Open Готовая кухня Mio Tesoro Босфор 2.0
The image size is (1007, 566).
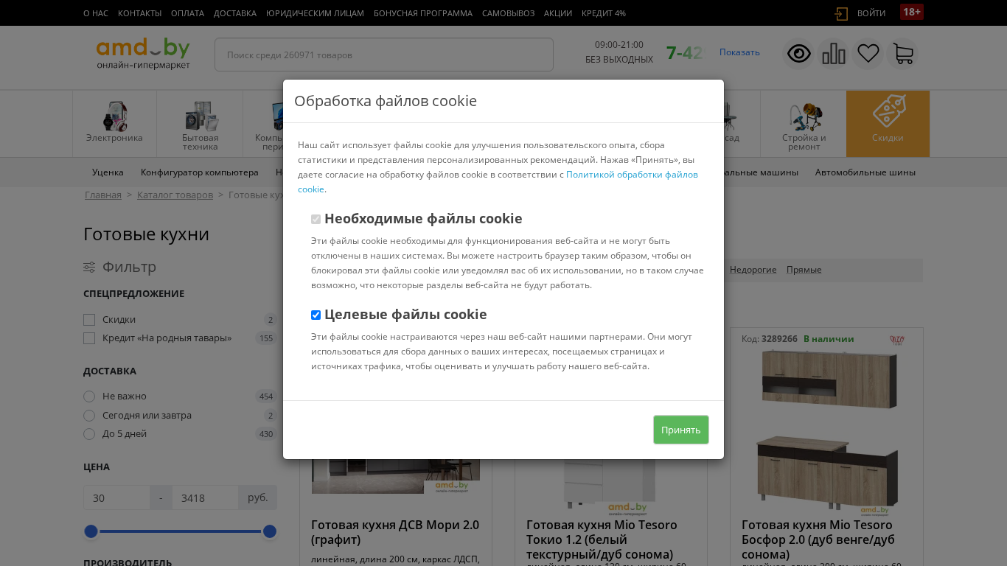[818, 539]
